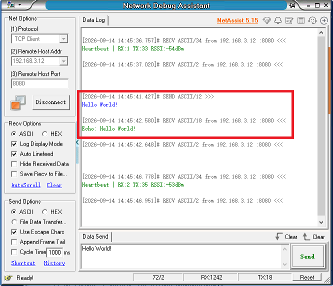Collapse the left panel with the splitter arrow

pyautogui.click(x=77, y=142)
